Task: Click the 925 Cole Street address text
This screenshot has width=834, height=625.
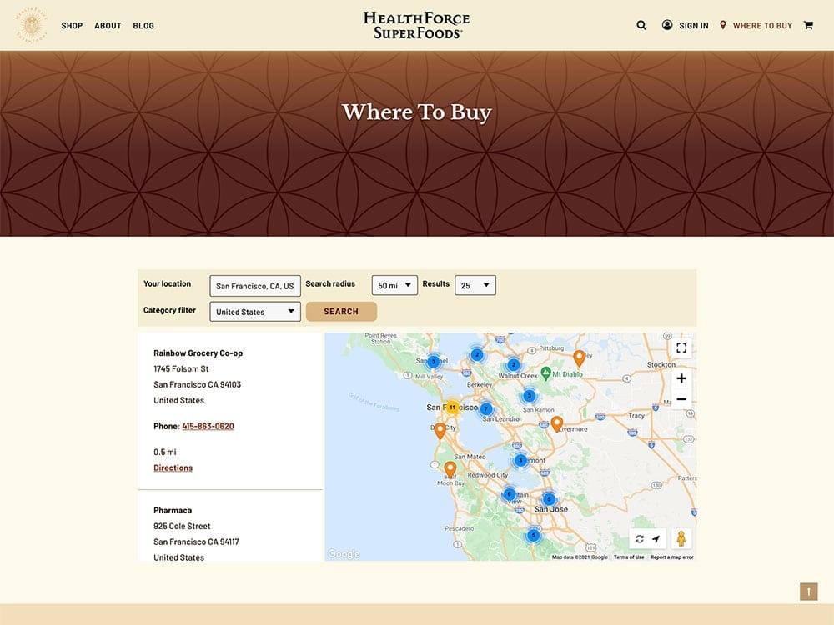Action: point(182,526)
